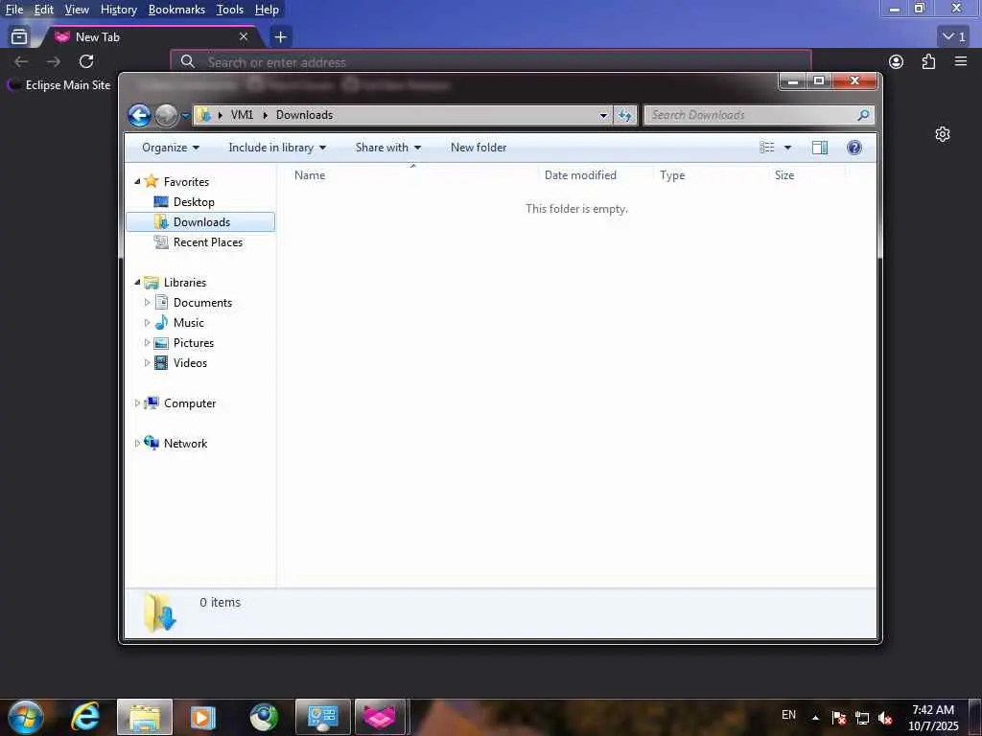Expand the Pictures library

[x=147, y=343]
